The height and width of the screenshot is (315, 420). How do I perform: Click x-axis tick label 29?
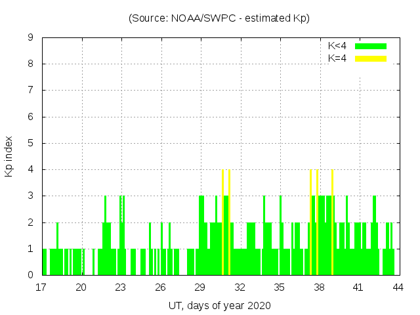pyautogui.click(x=200, y=287)
